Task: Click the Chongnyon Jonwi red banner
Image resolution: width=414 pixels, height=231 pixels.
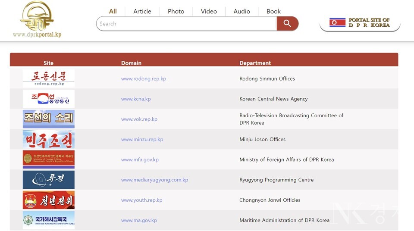Action: (x=48, y=200)
